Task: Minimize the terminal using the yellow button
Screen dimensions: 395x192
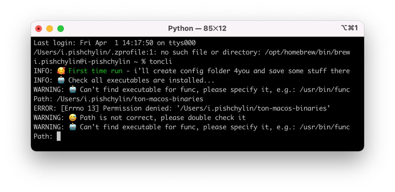Action: (x=49, y=29)
